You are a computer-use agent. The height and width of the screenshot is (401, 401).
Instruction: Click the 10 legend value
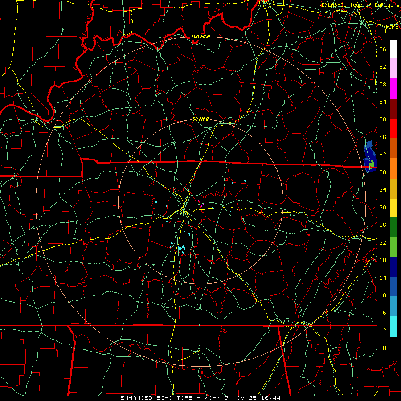pos(383,295)
